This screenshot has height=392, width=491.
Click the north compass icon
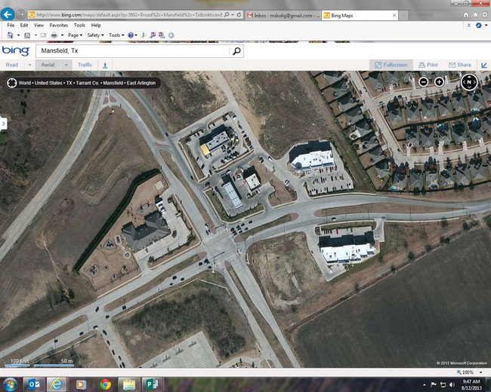(x=468, y=81)
